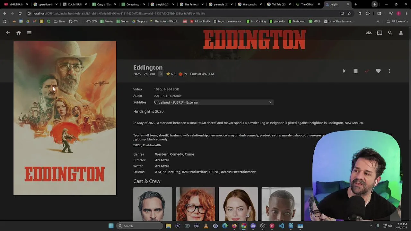Open the Western genre link

[162, 154]
